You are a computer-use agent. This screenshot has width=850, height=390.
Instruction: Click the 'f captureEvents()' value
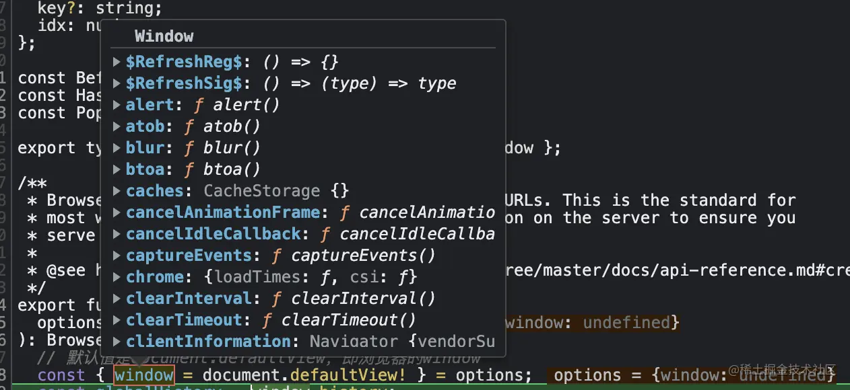354,256
